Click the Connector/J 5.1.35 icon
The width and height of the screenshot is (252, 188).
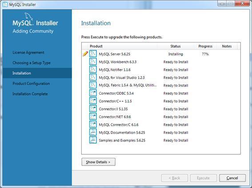93,108
